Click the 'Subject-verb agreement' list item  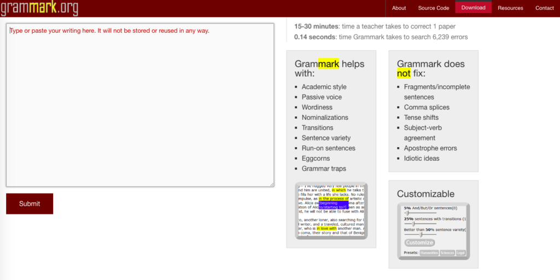[x=423, y=132]
